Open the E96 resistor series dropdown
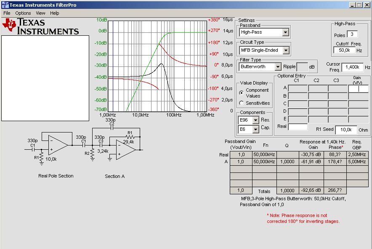 click(255, 121)
